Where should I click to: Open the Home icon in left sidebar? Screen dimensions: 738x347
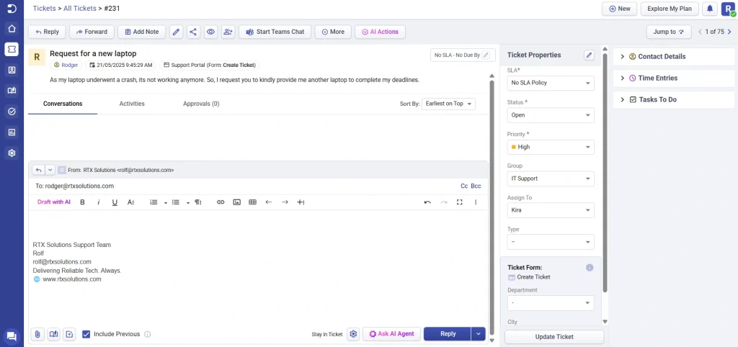(12, 29)
